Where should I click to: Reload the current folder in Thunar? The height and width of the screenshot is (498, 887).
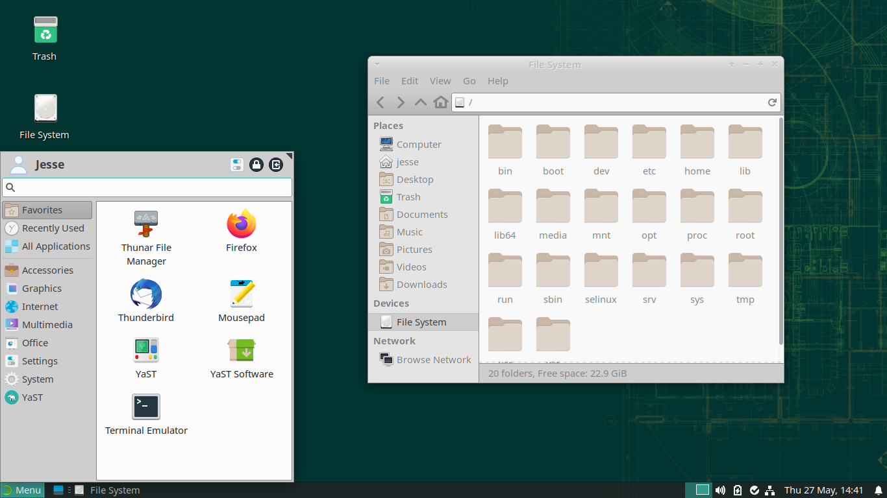tap(772, 102)
